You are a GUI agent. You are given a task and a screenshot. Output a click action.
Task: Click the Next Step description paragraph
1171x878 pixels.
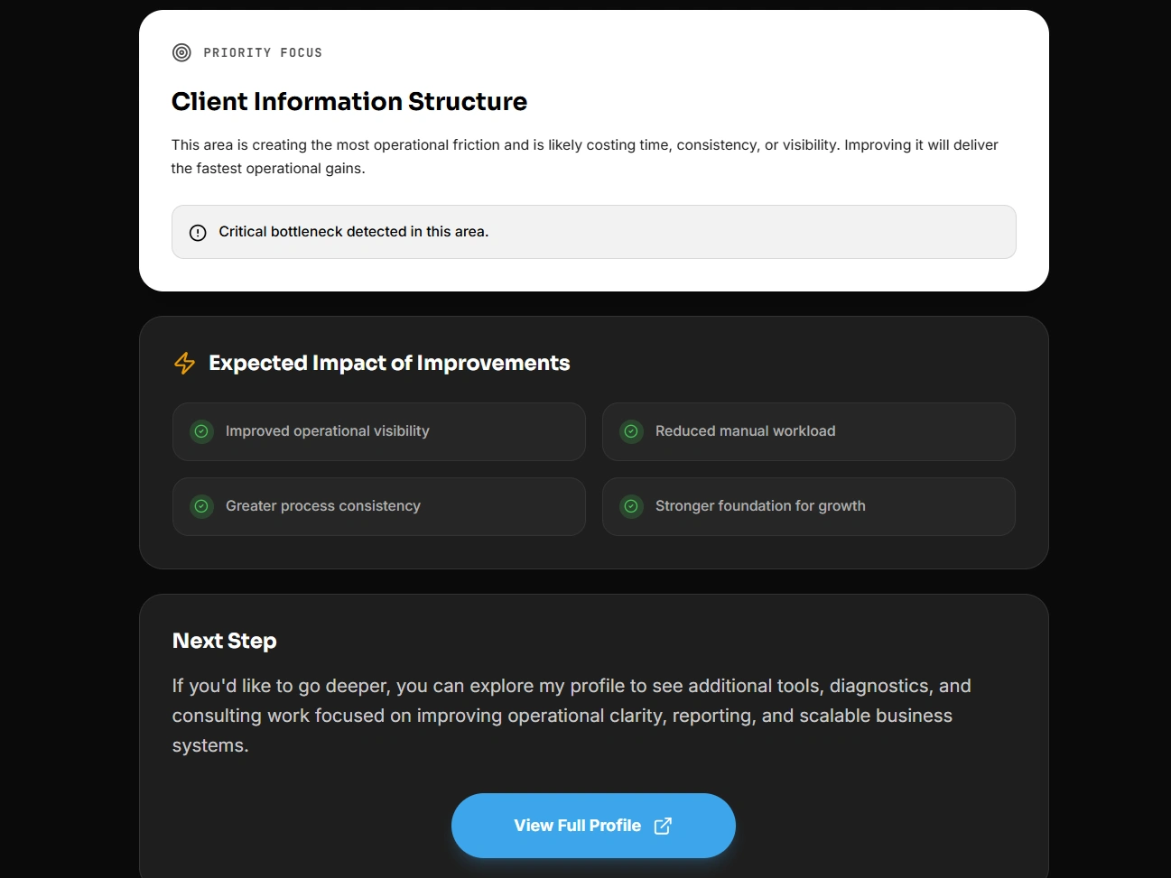(x=571, y=716)
